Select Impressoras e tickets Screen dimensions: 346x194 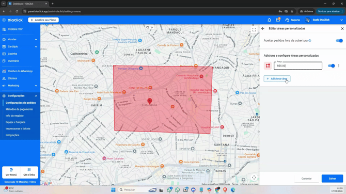18,128
